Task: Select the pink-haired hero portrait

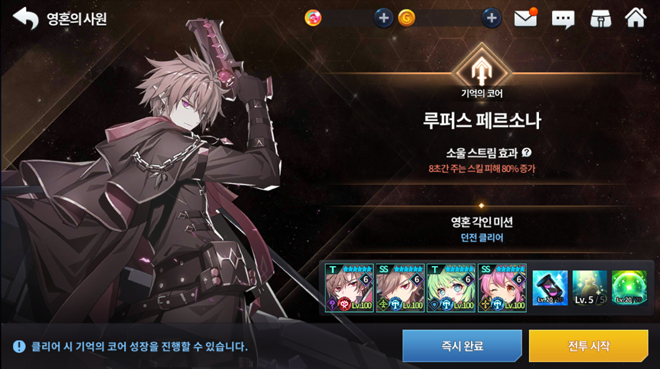Action: coord(502,288)
